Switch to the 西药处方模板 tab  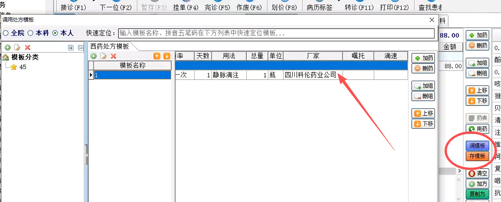(x=110, y=46)
